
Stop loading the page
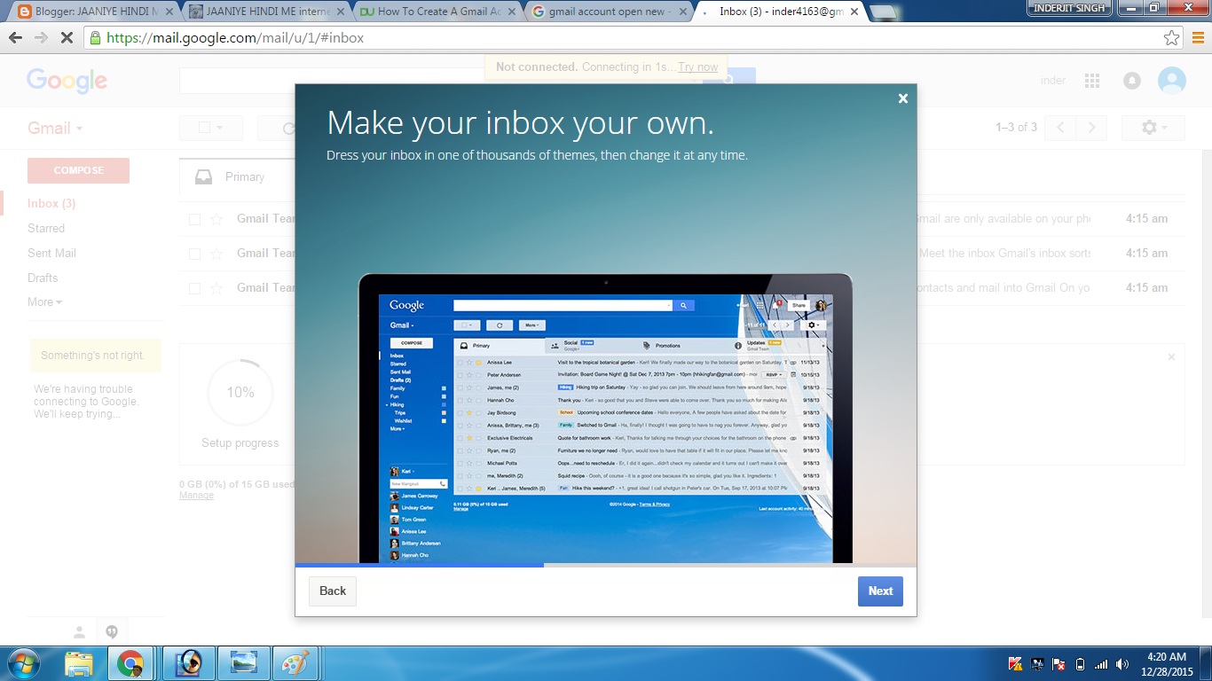tap(68, 38)
